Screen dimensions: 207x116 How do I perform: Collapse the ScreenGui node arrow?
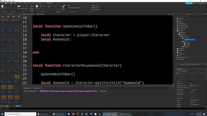coord(178,34)
